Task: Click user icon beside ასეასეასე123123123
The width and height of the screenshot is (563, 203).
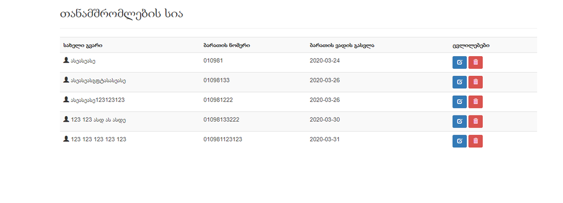Action: pyautogui.click(x=66, y=100)
